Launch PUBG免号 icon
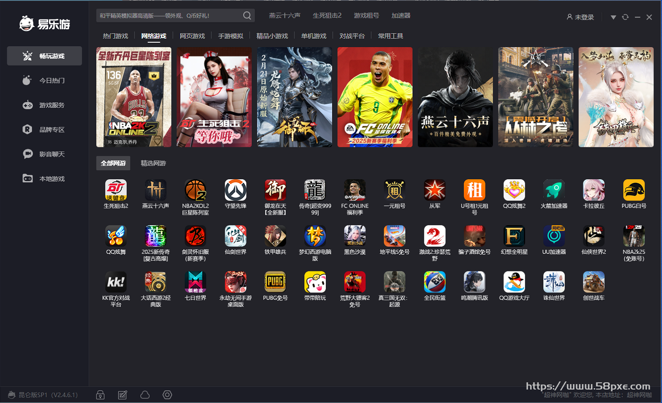 click(x=275, y=282)
